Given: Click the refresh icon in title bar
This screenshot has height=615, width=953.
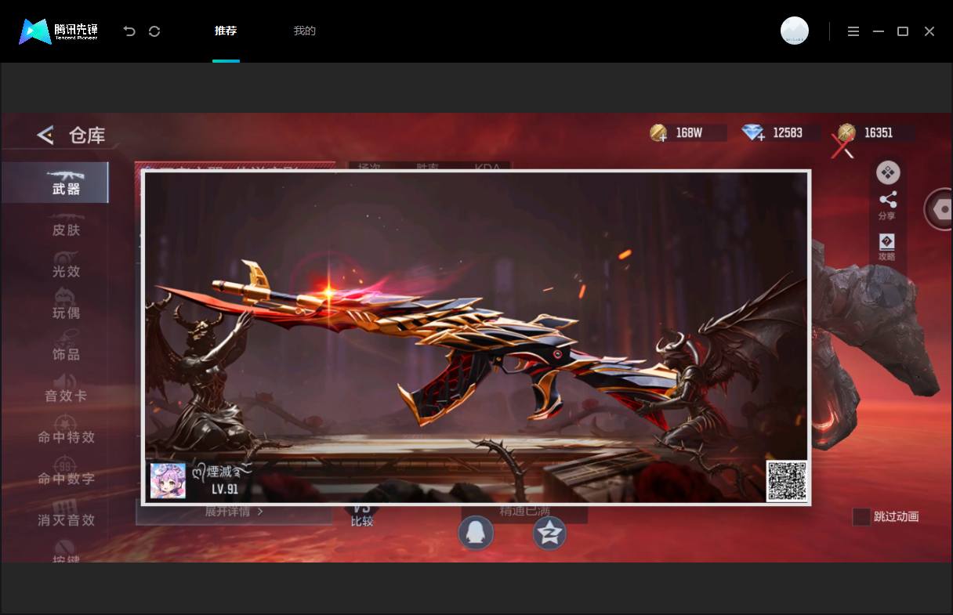Looking at the screenshot, I should (154, 31).
